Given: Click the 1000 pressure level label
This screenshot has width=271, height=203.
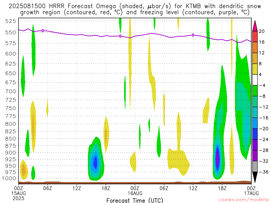Looking at the screenshot, I should click(9, 178).
